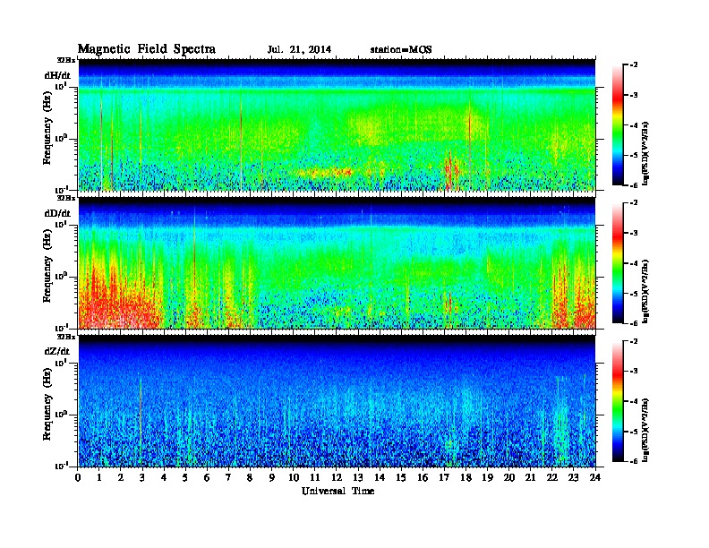The width and height of the screenshot is (709, 548).
Task: Click the '23' hour tick on time axis
Action: 573,478
